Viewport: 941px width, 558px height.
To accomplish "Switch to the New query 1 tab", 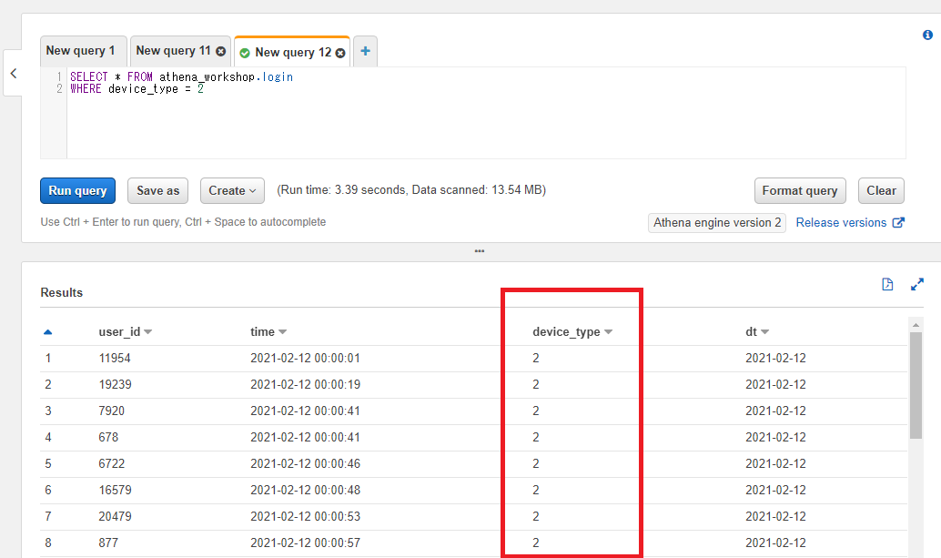I will [x=83, y=50].
